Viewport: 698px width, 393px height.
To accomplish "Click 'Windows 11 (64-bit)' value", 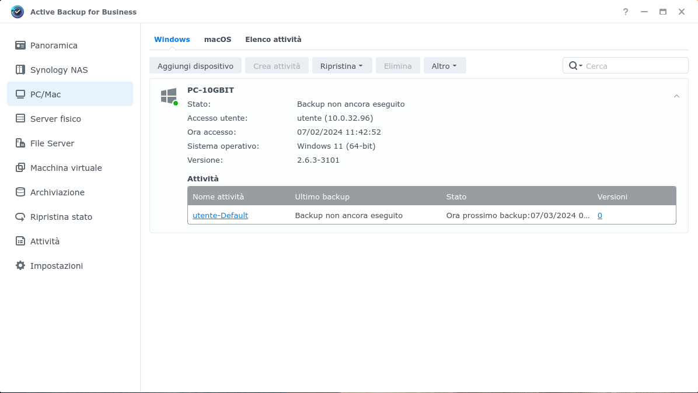I will point(336,146).
